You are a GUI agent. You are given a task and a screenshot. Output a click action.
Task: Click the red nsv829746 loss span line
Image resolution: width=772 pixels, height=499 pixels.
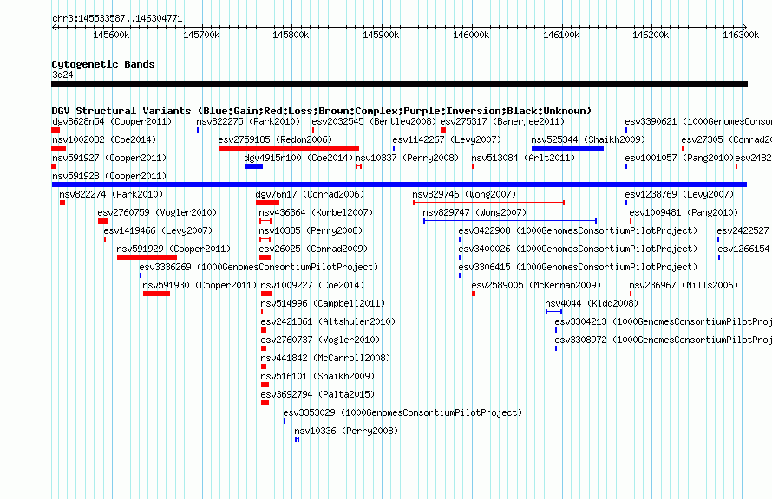[489, 203]
